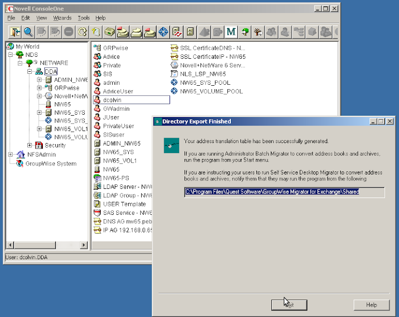This screenshot has width=399, height=317.
Task: Expand the NW65_VOL1 tree node
Action: click(39, 129)
